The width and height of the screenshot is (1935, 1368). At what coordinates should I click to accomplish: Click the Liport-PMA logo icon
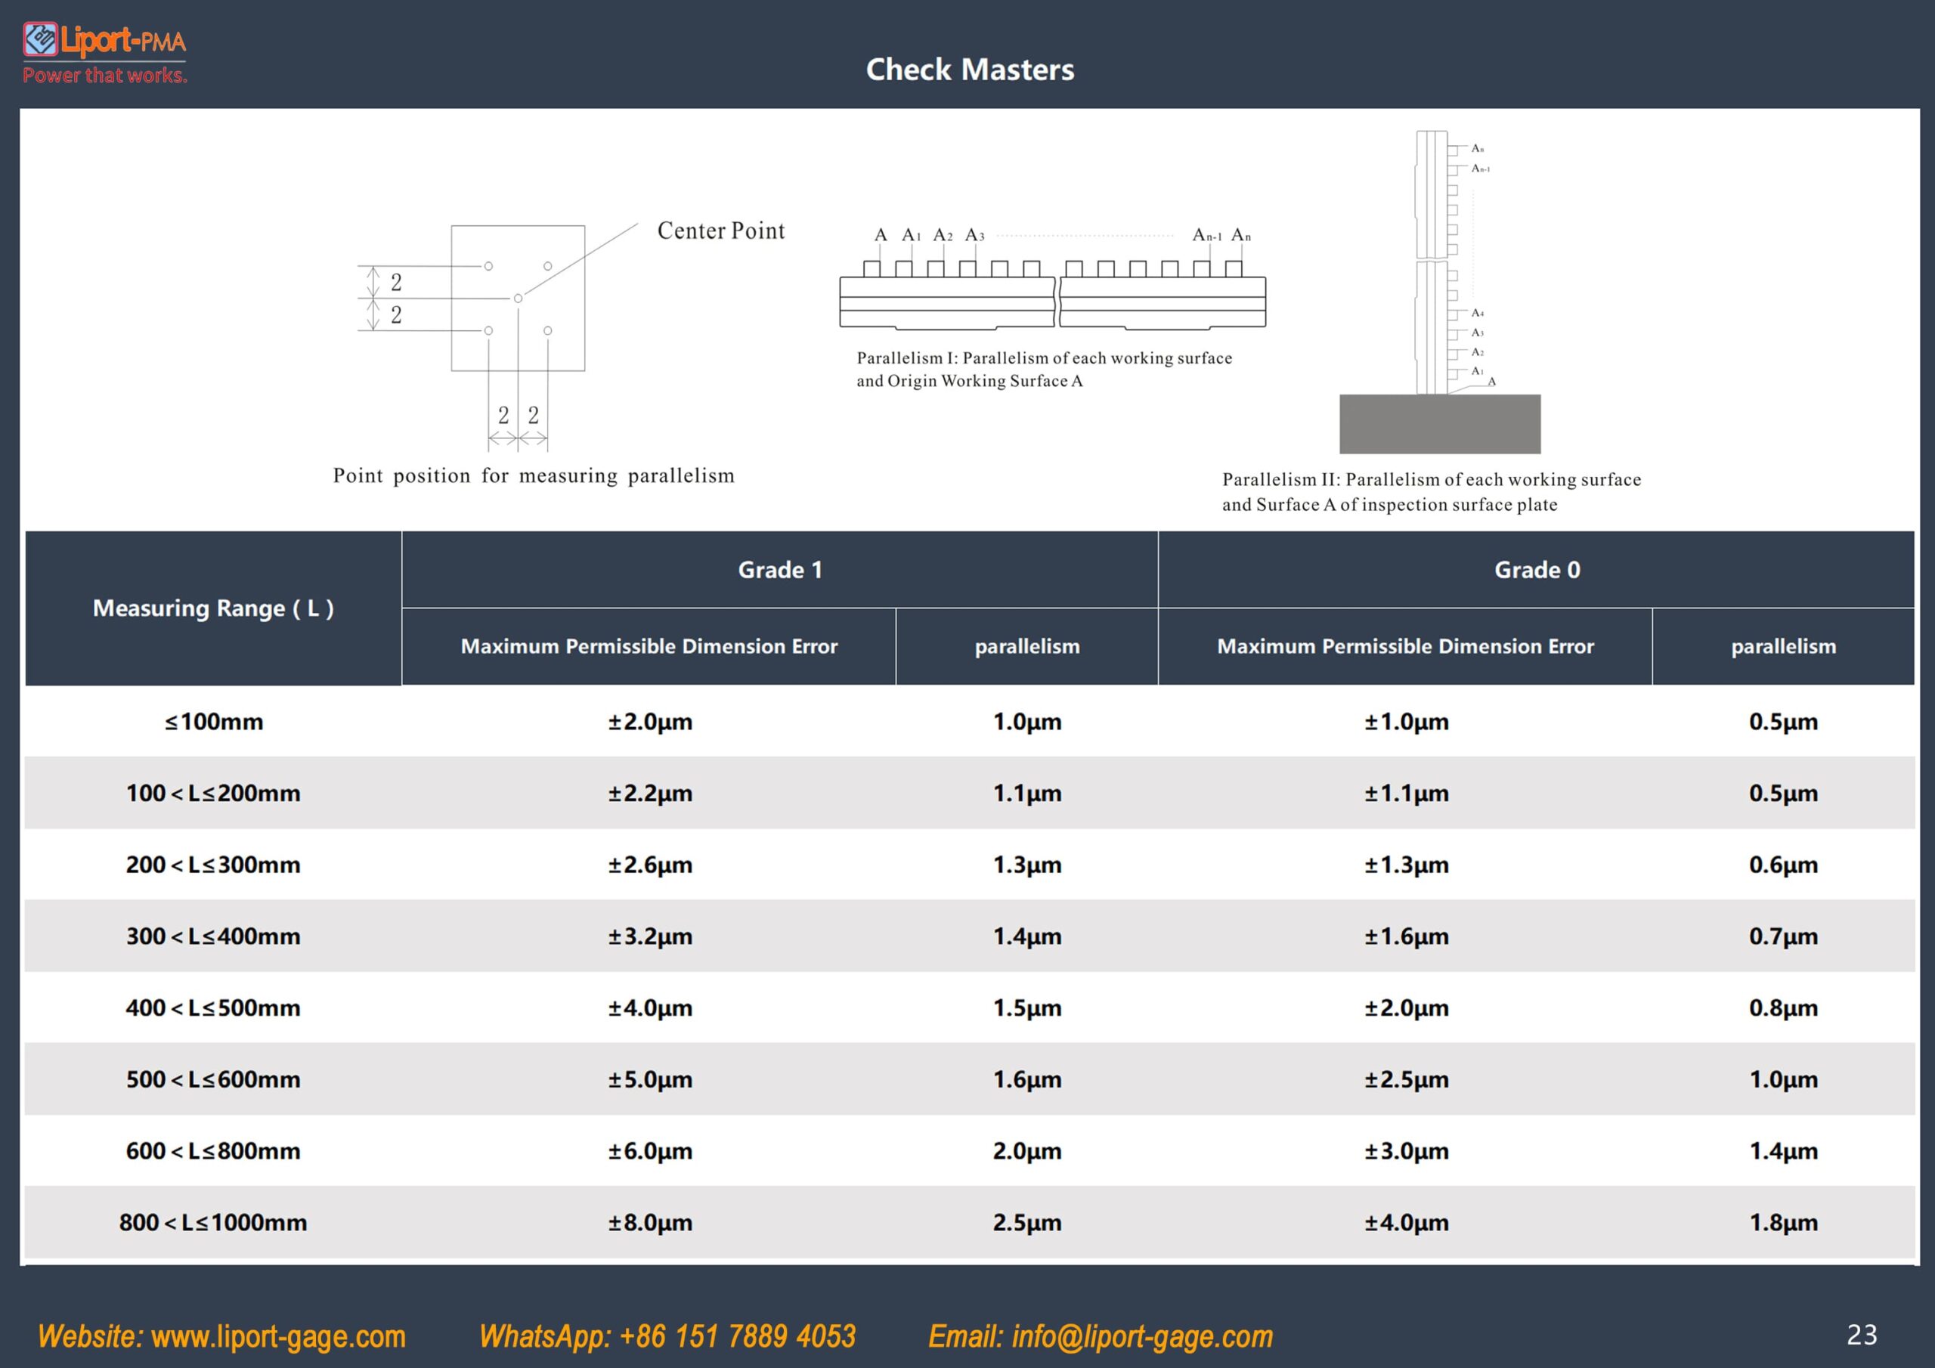coord(39,39)
